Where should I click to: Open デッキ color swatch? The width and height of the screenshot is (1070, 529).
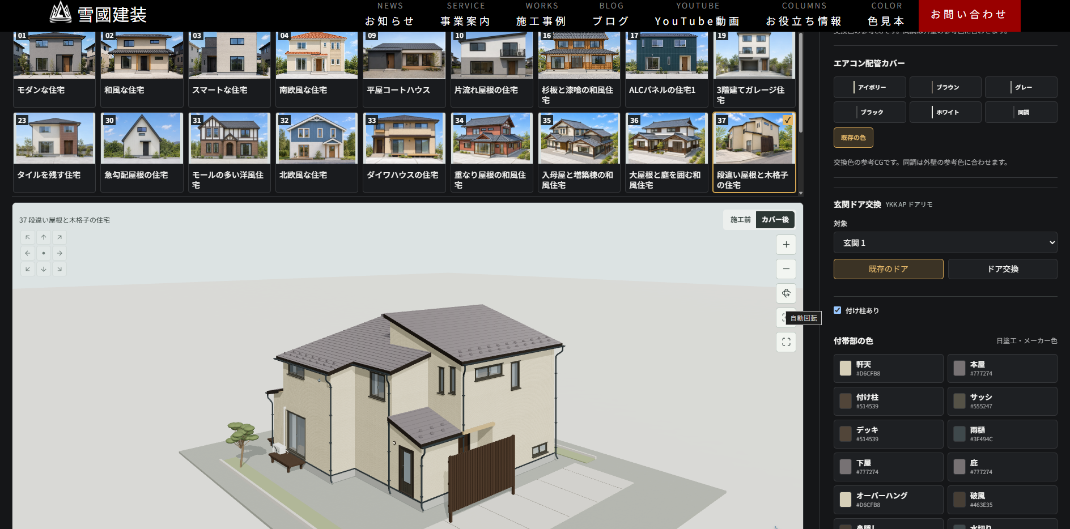coord(888,434)
